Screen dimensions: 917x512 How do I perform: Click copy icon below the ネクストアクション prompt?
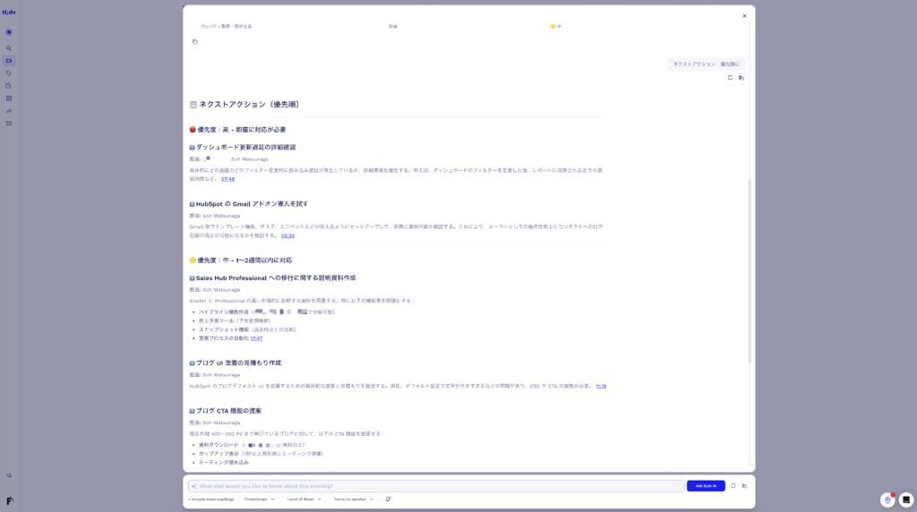(x=730, y=78)
